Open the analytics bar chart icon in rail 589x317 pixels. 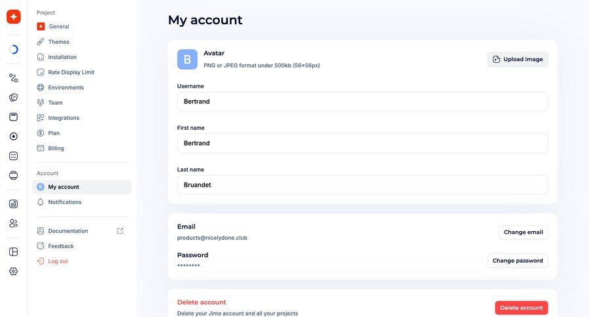coord(14,204)
